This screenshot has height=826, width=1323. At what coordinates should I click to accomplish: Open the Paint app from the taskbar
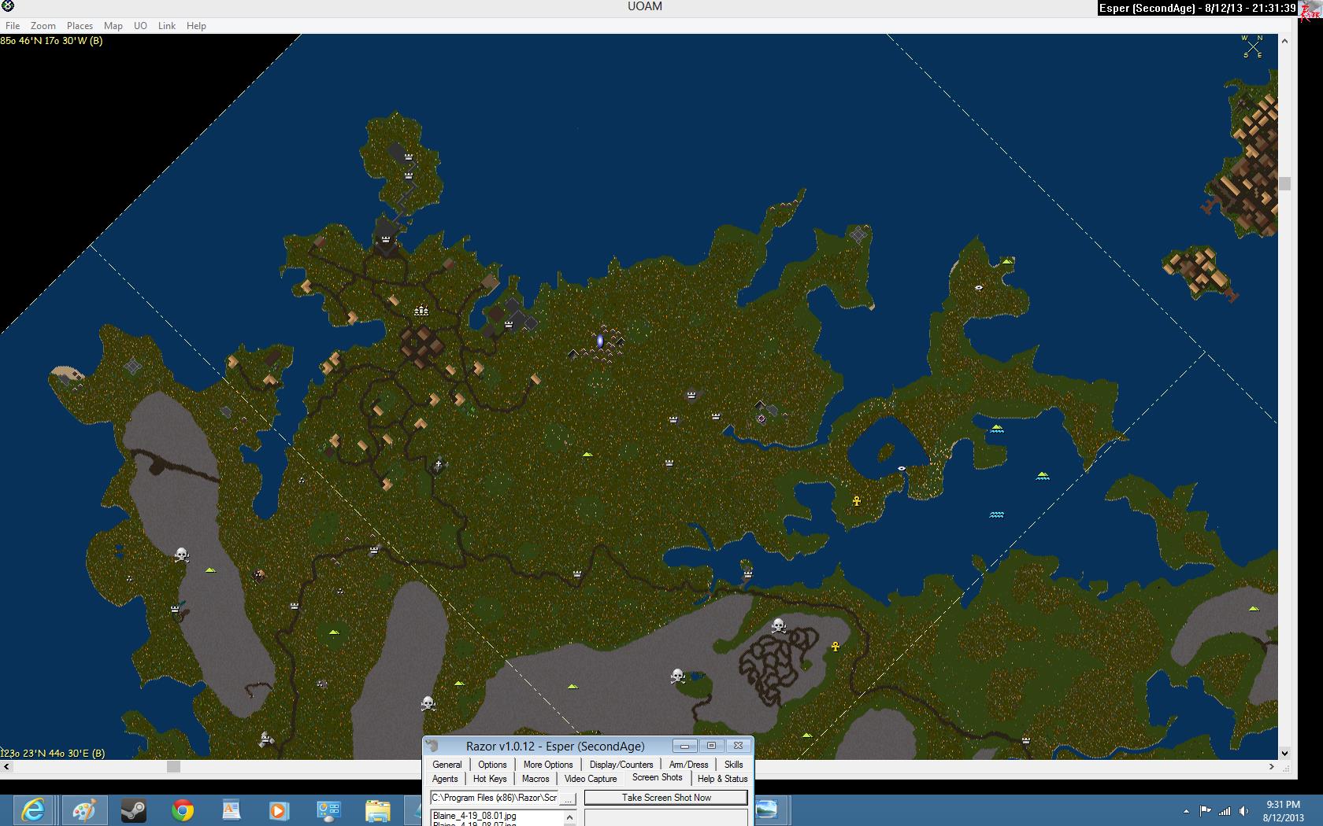(x=83, y=809)
